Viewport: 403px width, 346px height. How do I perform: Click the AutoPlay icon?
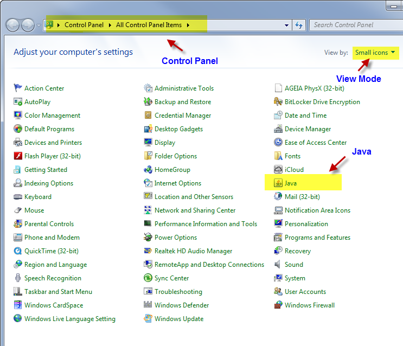point(18,101)
